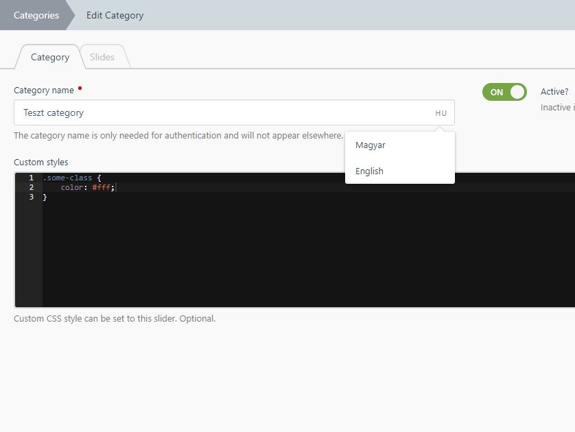Click the Category name input field
Viewport: 575px width, 432px height.
[x=234, y=112]
